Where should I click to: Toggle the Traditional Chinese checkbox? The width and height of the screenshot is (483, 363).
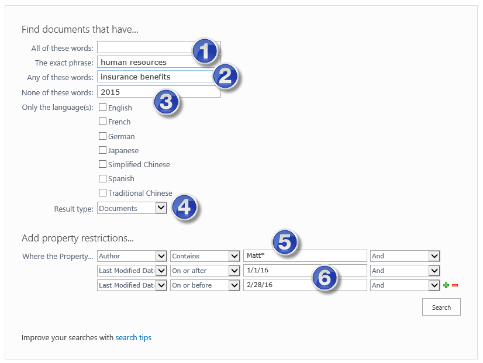tap(102, 192)
